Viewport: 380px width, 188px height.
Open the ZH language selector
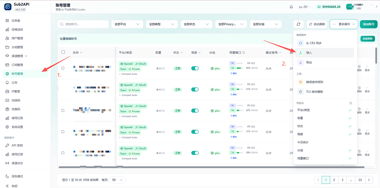[x=305, y=7]
